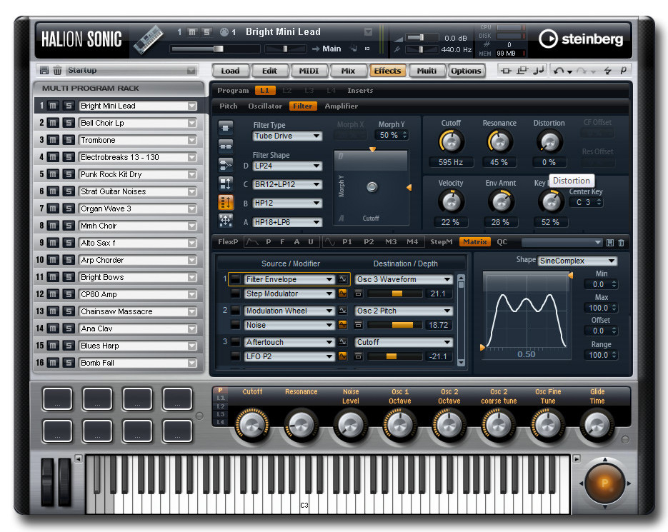Click the curve icon next to Modulation Wheel
This screenshot has width=668, height=532.
click(x=342, y=311)
